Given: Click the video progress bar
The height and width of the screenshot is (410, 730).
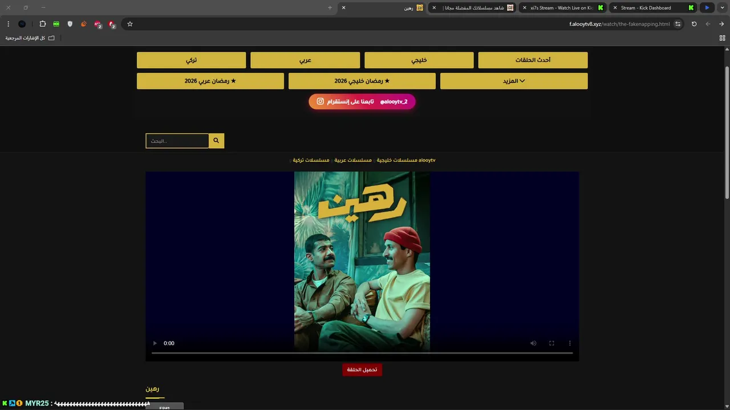Looking at the screenshot, I should pos(362,353).
